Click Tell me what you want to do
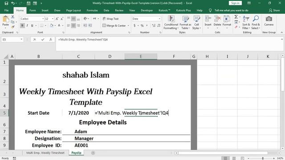Screen dimensions: 285x160 pyautogui.click(x=231, y=10)
